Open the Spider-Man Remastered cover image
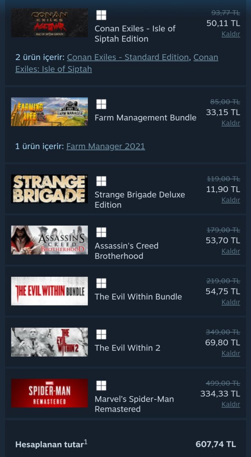 [x=49, y=393]
